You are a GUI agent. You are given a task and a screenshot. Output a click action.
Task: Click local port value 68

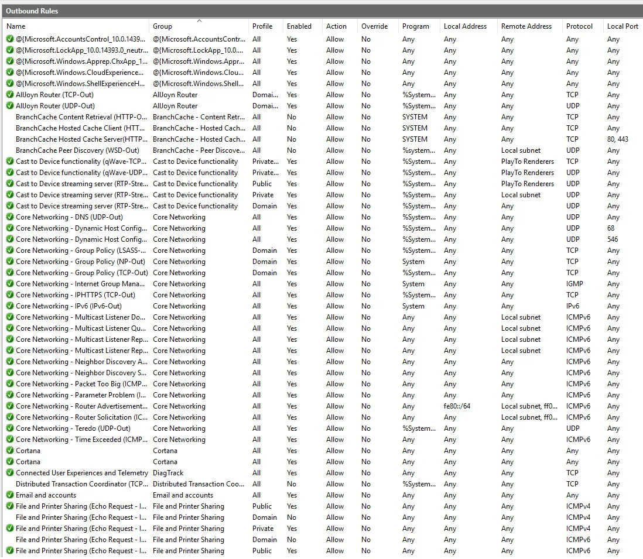click(x=611, y=228)
